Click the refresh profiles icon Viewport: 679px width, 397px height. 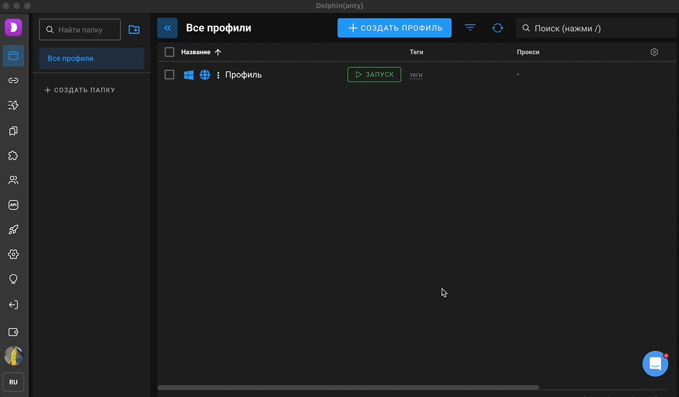click(x=498, y=28)
